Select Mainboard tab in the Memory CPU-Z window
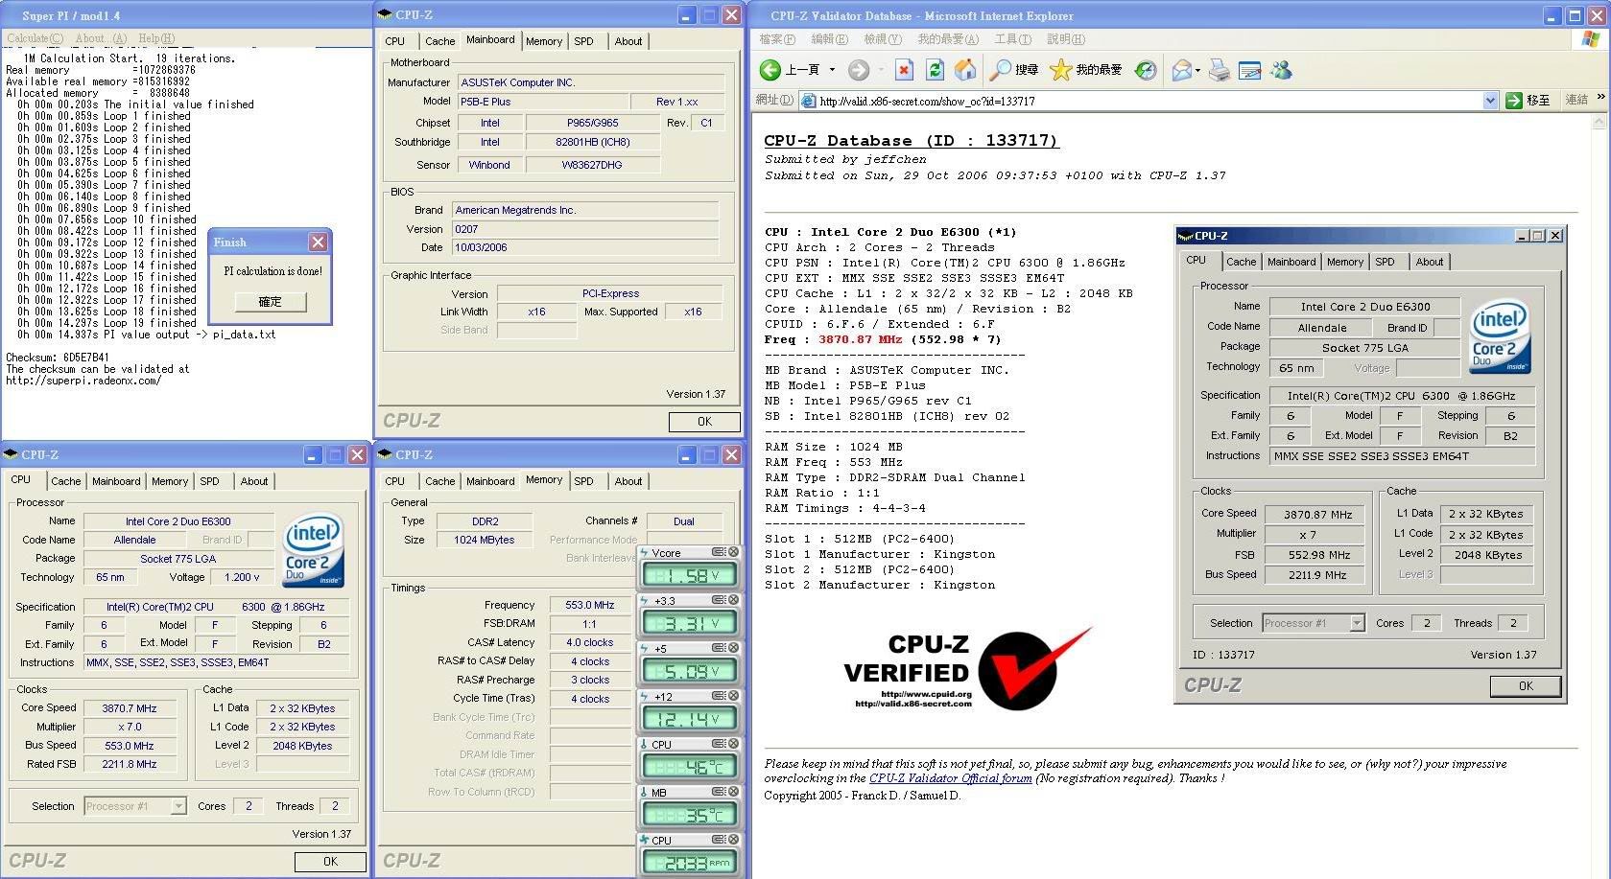This screenshot has height=879, width=1611. (x=490, y=481)
